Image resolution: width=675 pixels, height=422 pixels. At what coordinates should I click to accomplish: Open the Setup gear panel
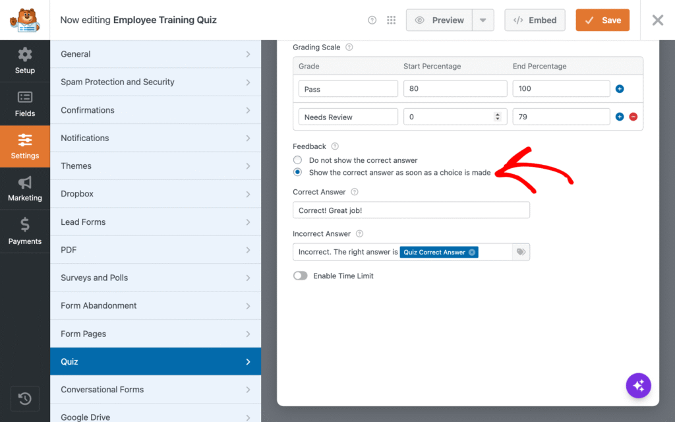click(x=24, y=61)
